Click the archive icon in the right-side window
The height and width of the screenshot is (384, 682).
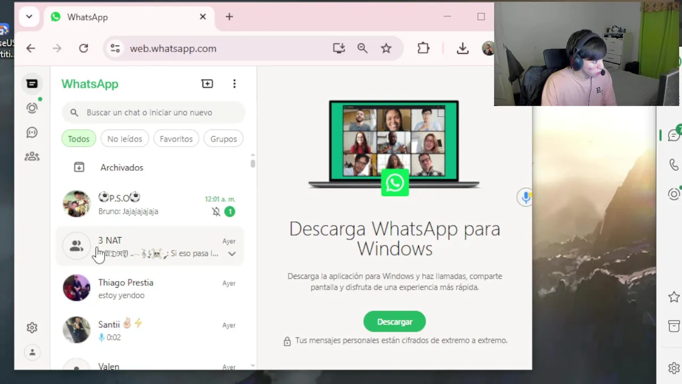click(x=674, y=326)
